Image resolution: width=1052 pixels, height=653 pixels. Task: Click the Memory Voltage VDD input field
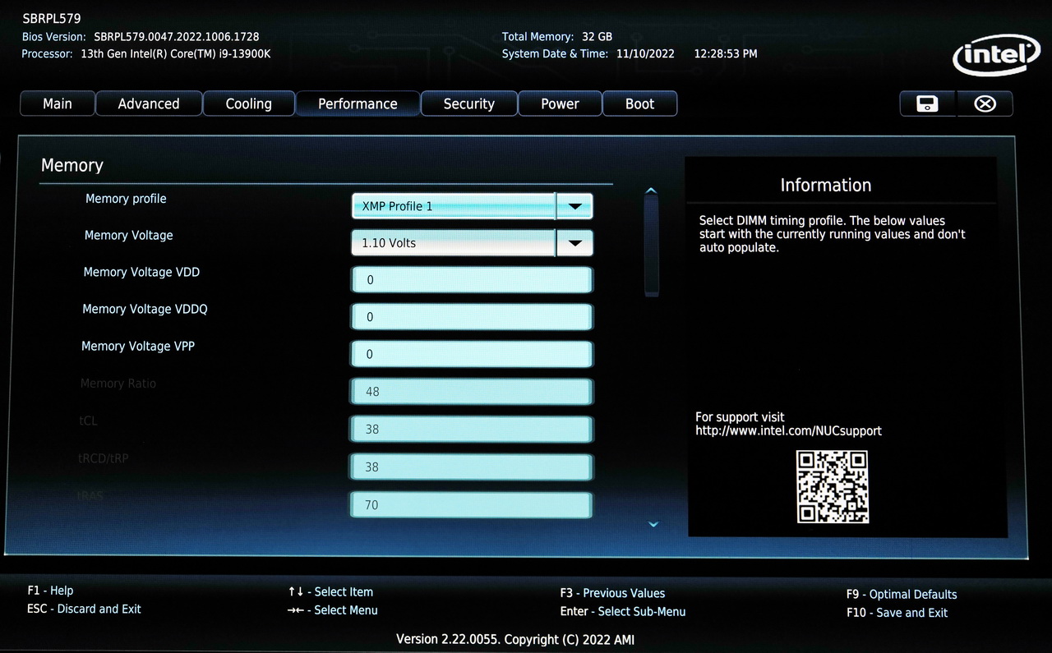472,280
